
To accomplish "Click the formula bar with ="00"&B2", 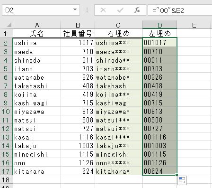I will [180, 10].
